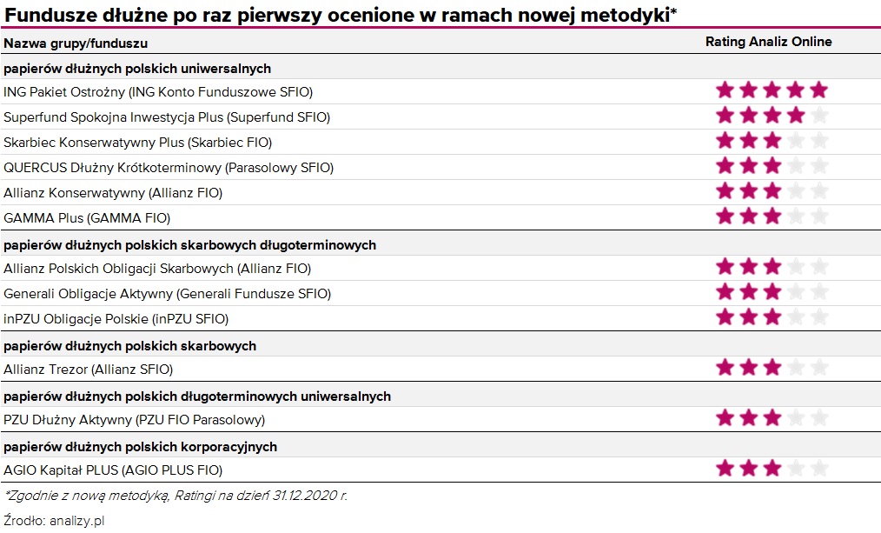Click 'QUERCUS Dłużny Krótkoterminowy (Parasolowy SFIO)'
The height and width of the screenshot is (533, 881).
tap(169, 168)
